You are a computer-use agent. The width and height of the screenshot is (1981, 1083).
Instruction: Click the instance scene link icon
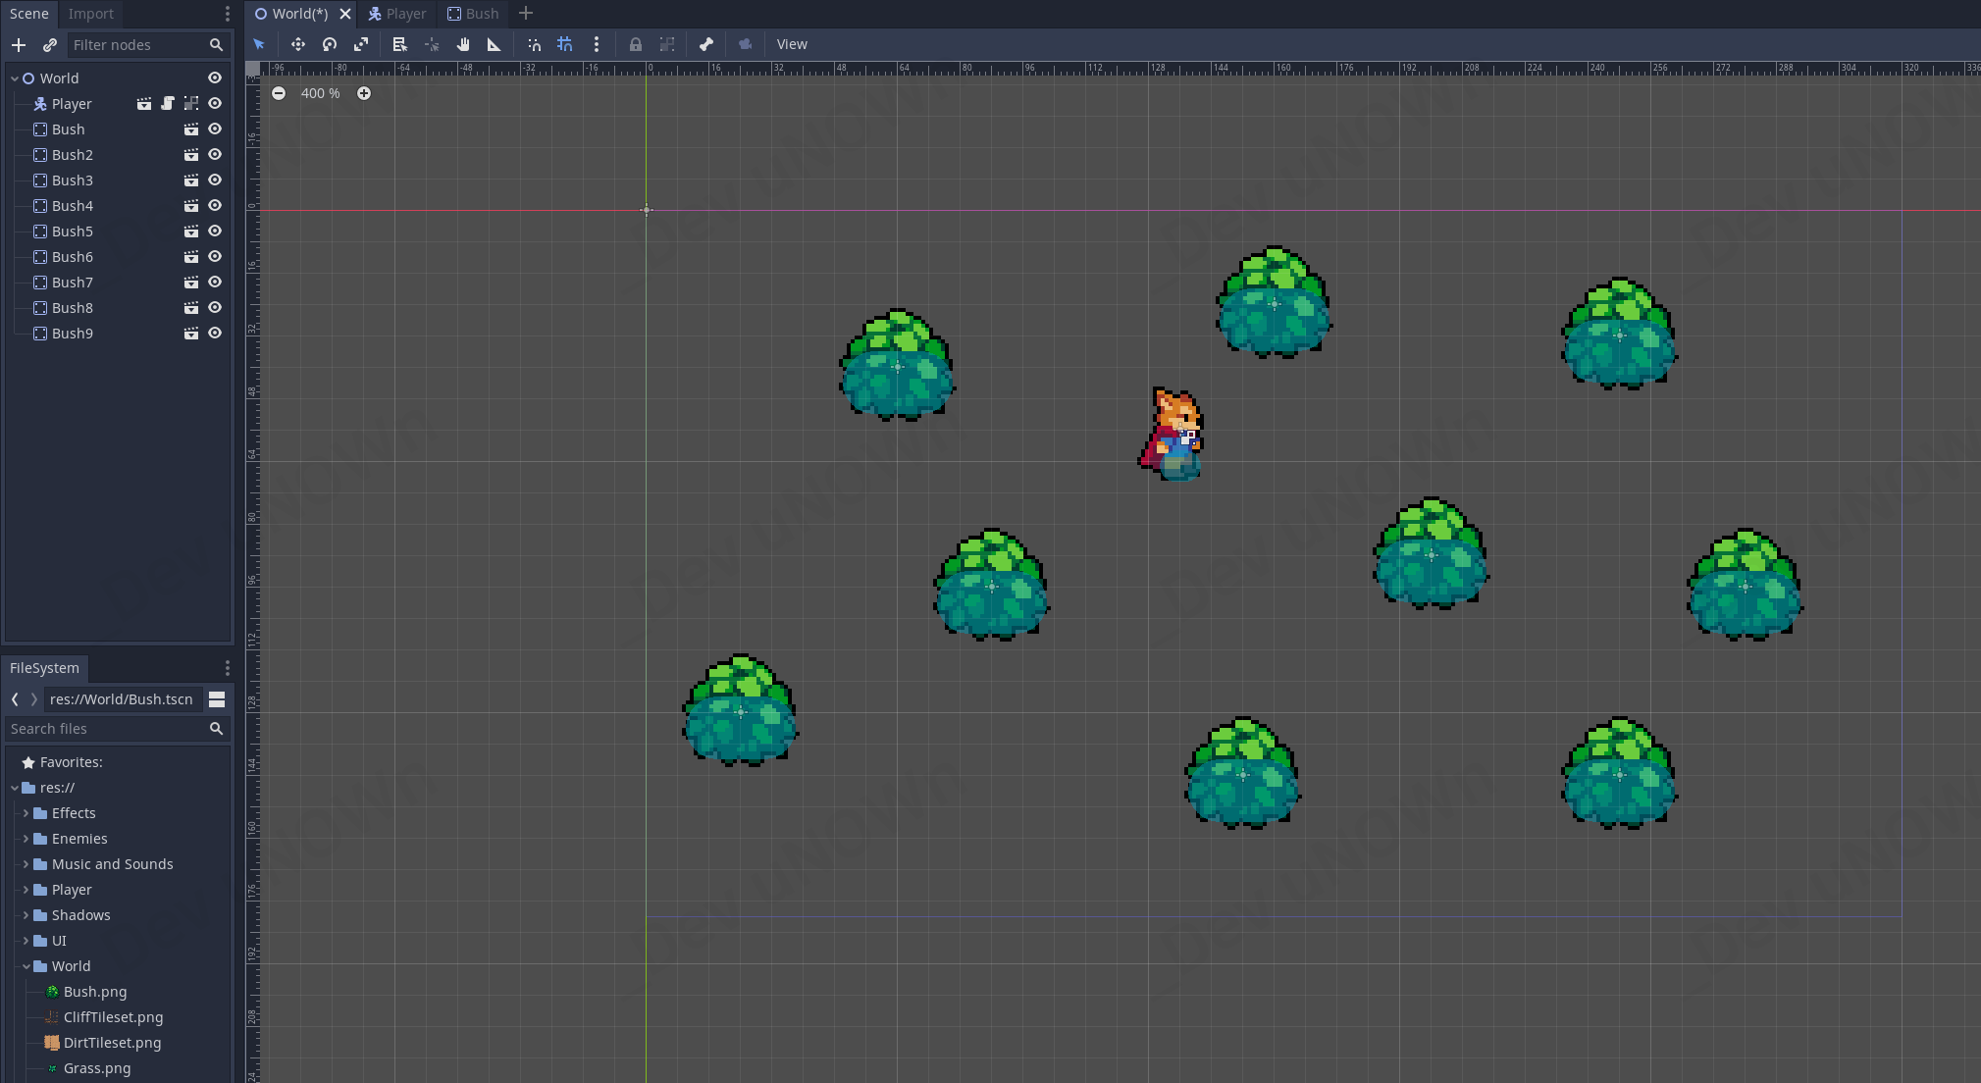click(50, 45)
